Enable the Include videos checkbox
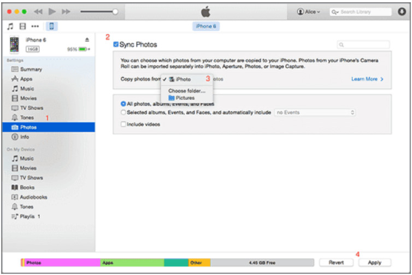This screenshot has height=275, width=412. (x=123, y=124)
